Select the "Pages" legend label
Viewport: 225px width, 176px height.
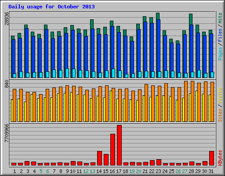point(220,54)
